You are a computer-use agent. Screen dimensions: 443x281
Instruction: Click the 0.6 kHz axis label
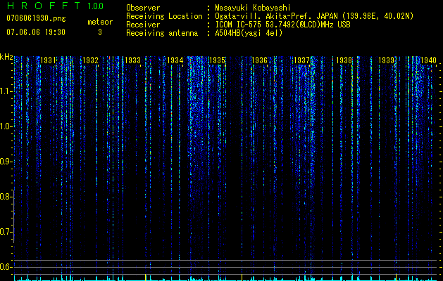pyautogui.click(x=6, y=267)
